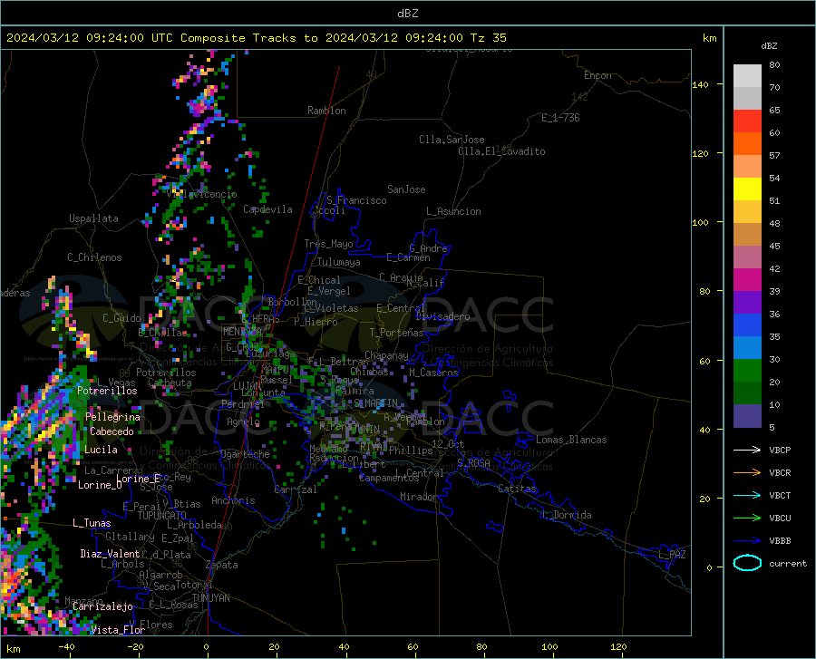Click the 'Ramblon' label near top

click(x=326, y=111)
